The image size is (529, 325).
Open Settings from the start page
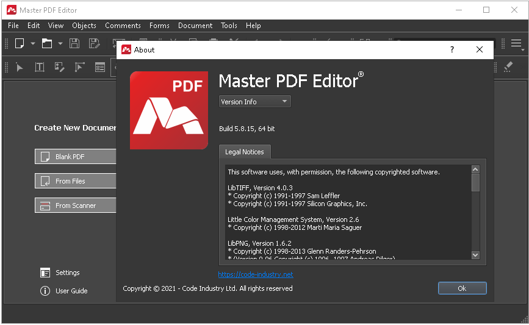67,273
